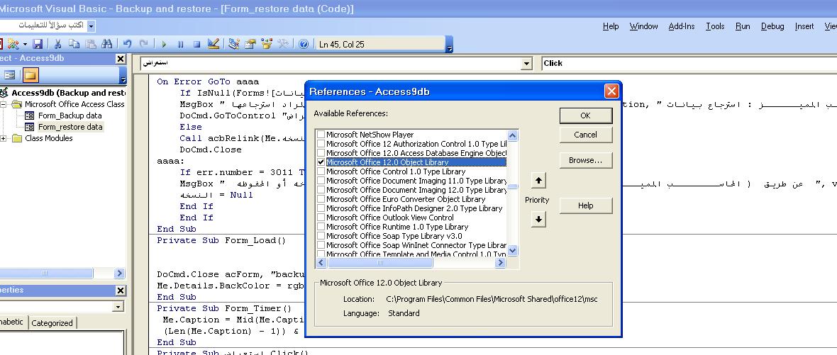
Task: Run the code with the play icon
Action: tap(165, 44)
